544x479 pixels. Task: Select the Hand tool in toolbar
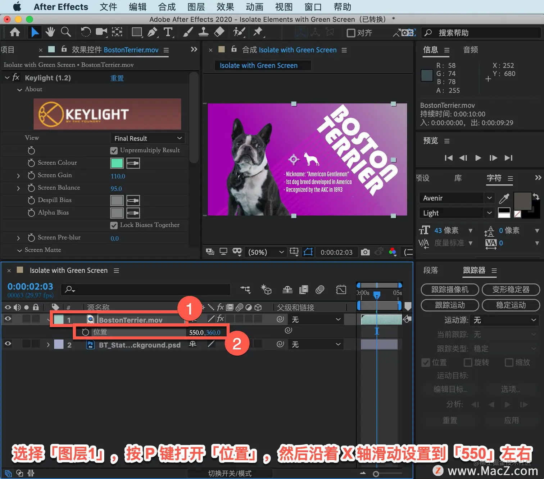[50, 32]
